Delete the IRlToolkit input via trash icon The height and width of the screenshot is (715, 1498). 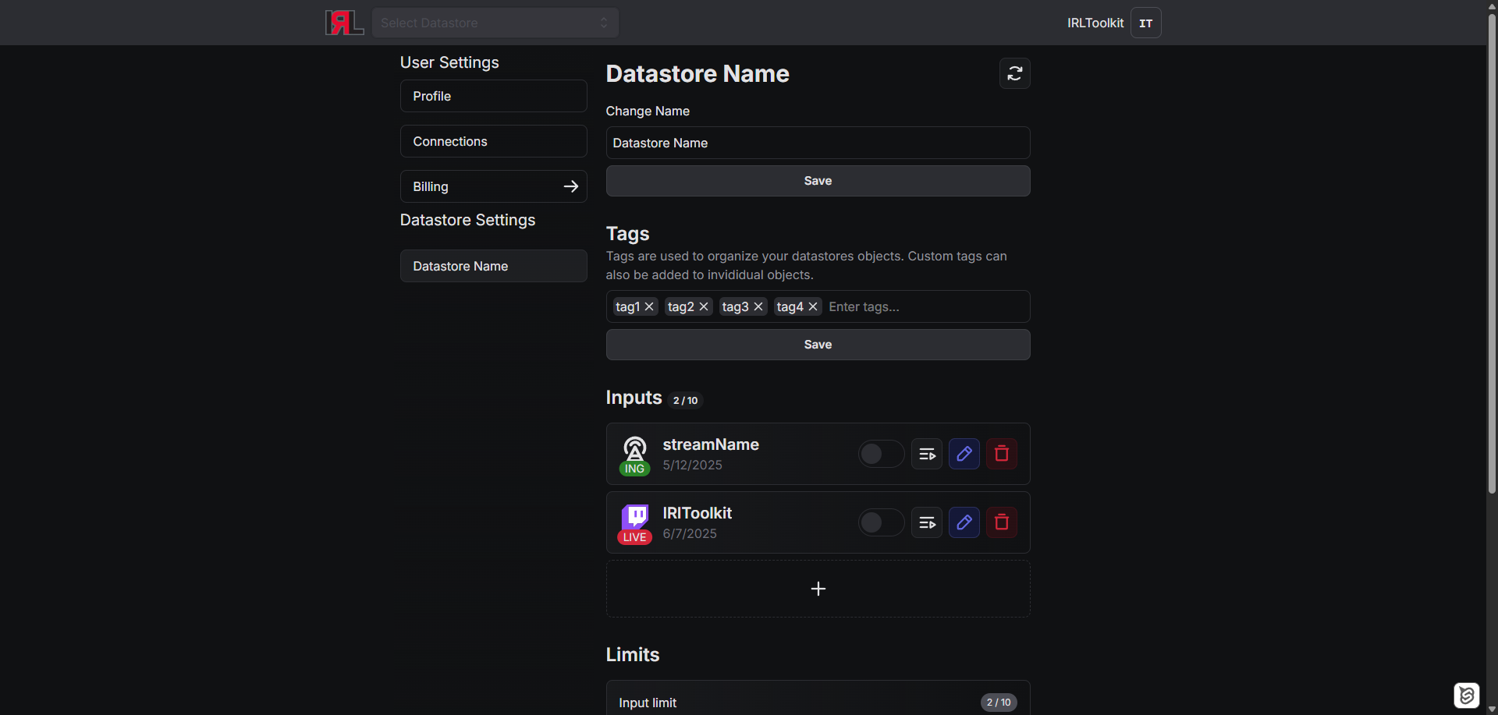(1001, 522)
